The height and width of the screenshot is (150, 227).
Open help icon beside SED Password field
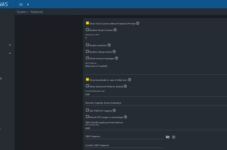point(173,137)
